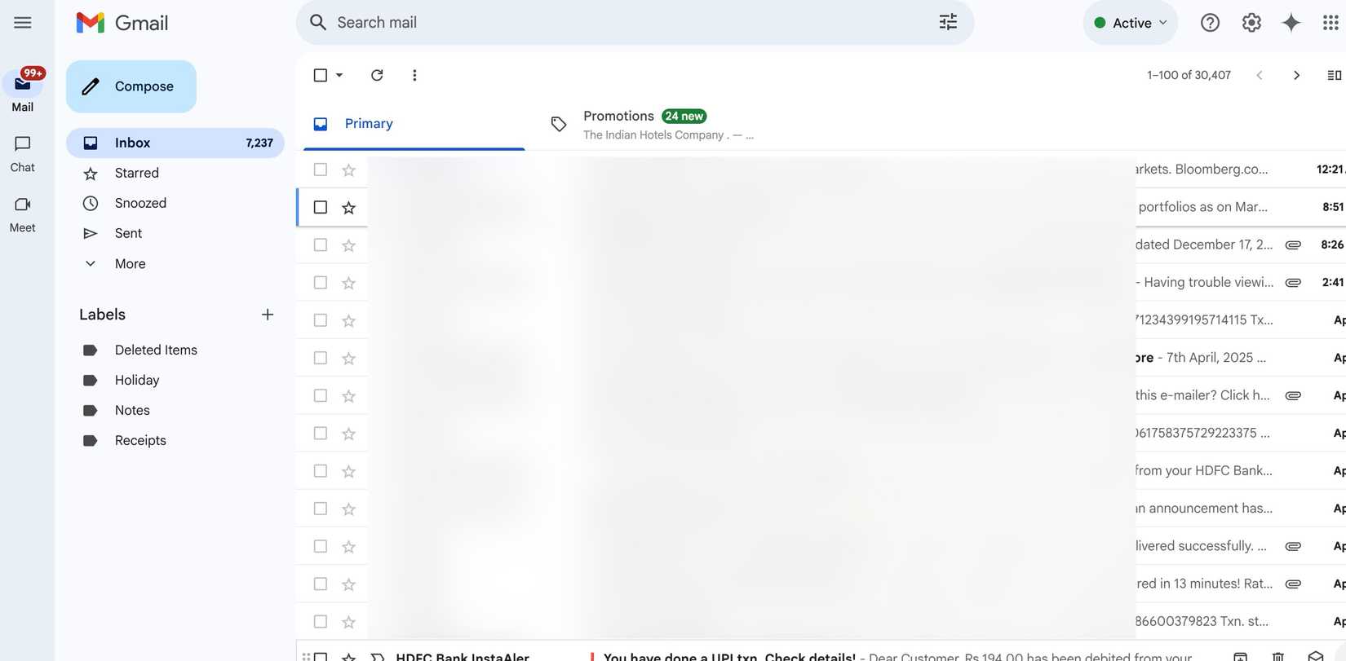The height and width of the screenshot is (661, 1346).
Task: Open the Gemini sparkle icon
Action: pos(1291,23)
